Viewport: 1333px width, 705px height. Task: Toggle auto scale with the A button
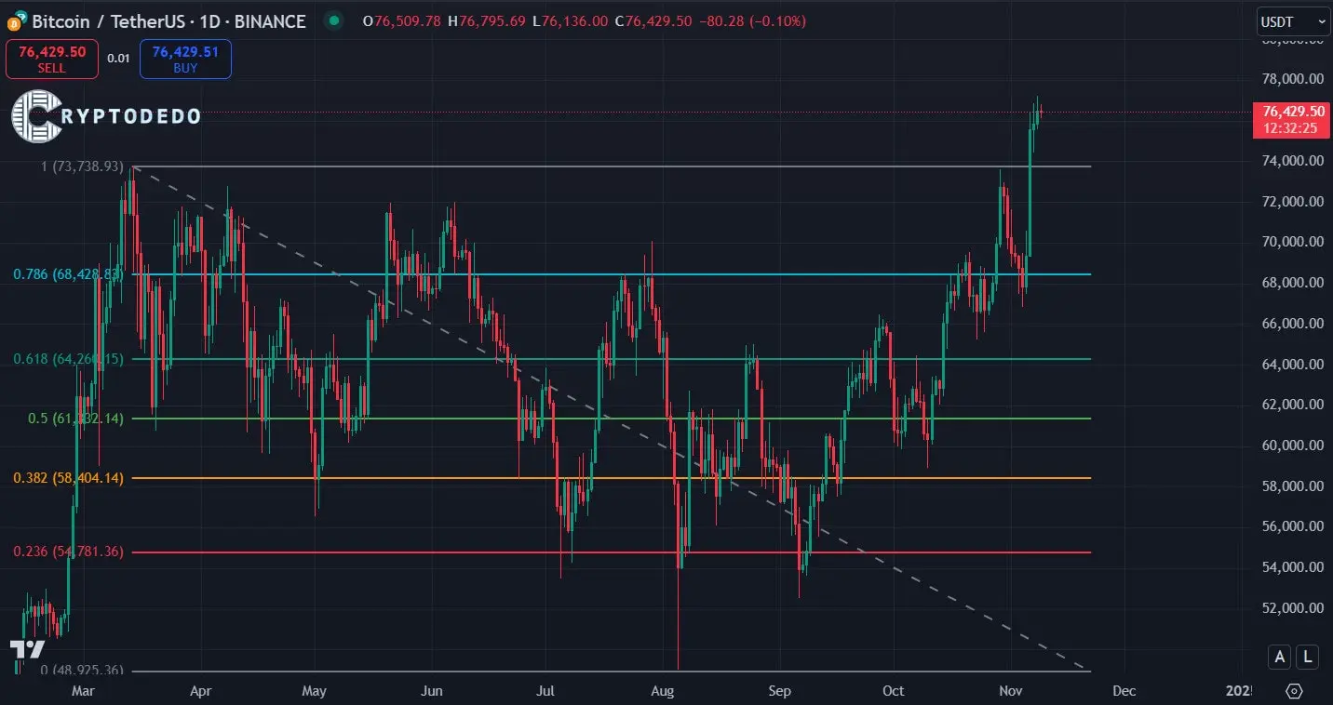pos(1280,657)
